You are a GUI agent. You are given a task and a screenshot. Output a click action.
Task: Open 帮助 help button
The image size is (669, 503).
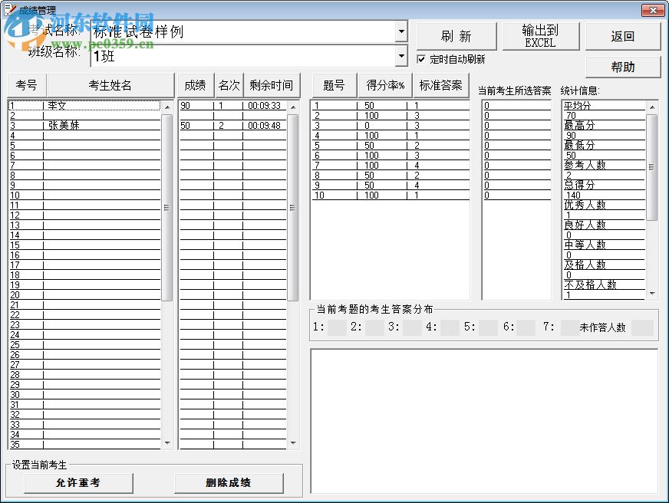[622, 67]
